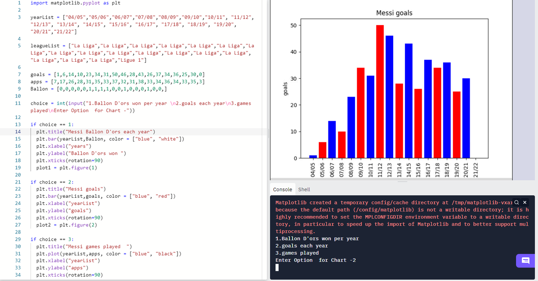This screenshot has width=538, height=281.
Task: Click the blue bar above 12/13
Action: pyautogui.click(x=390, y=97)
